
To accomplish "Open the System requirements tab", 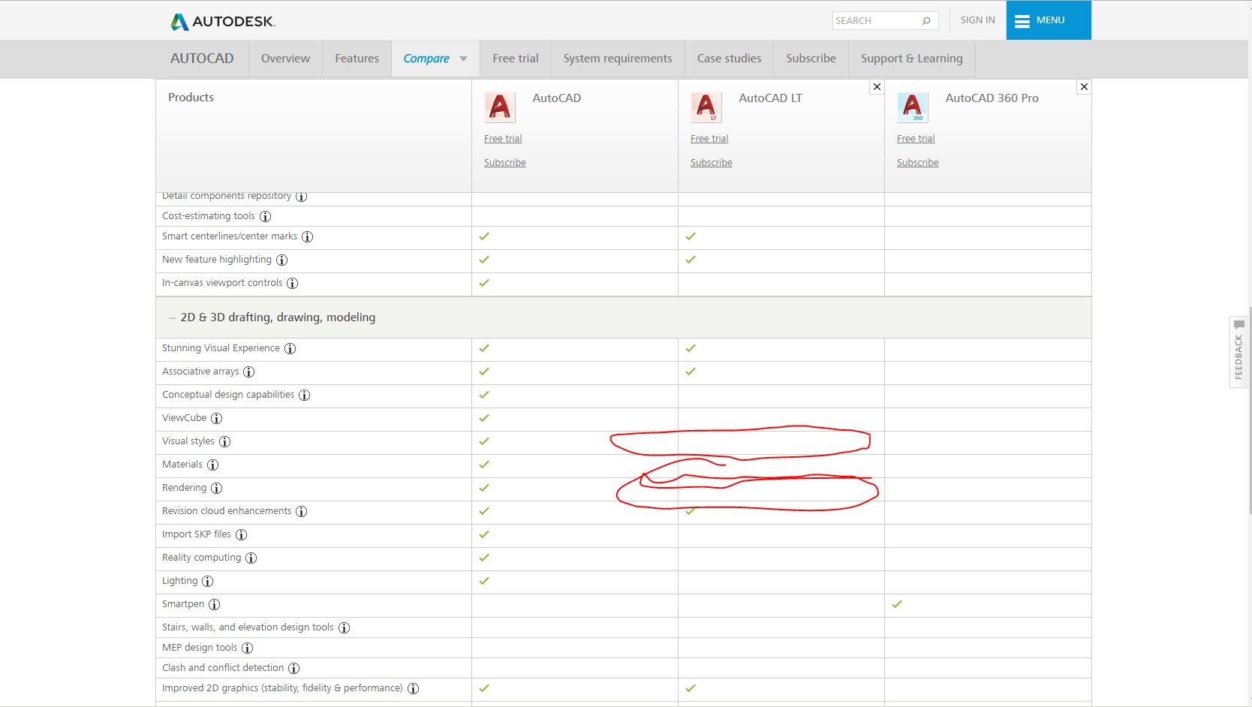I will point(618,59).
